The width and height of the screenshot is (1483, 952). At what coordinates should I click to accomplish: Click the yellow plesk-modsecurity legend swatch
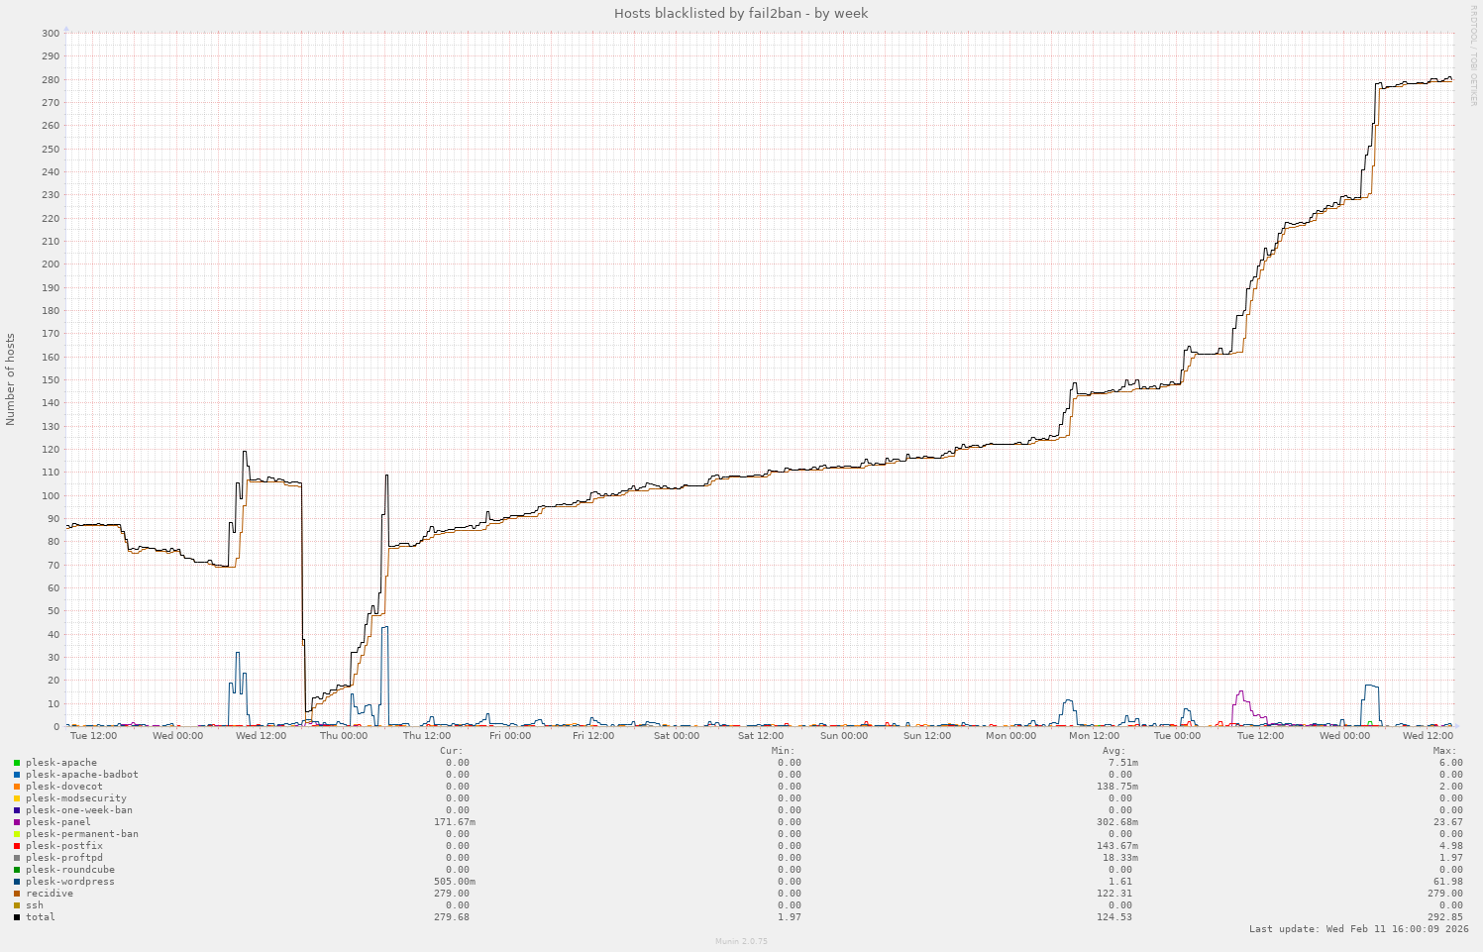pos(17,798)
